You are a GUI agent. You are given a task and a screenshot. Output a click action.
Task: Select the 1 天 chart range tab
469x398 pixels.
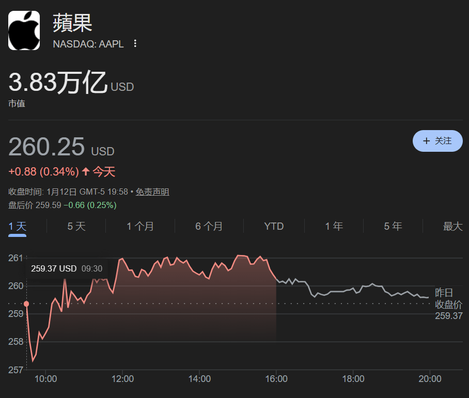click(18, 226)
